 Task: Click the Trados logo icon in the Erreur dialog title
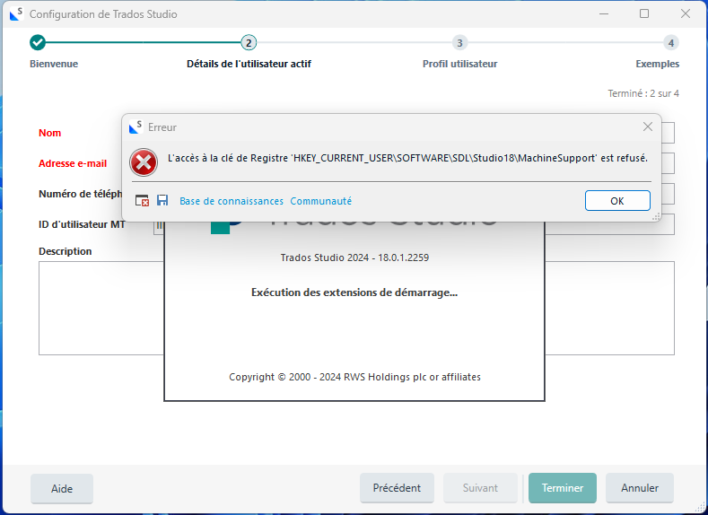[135, 127]
